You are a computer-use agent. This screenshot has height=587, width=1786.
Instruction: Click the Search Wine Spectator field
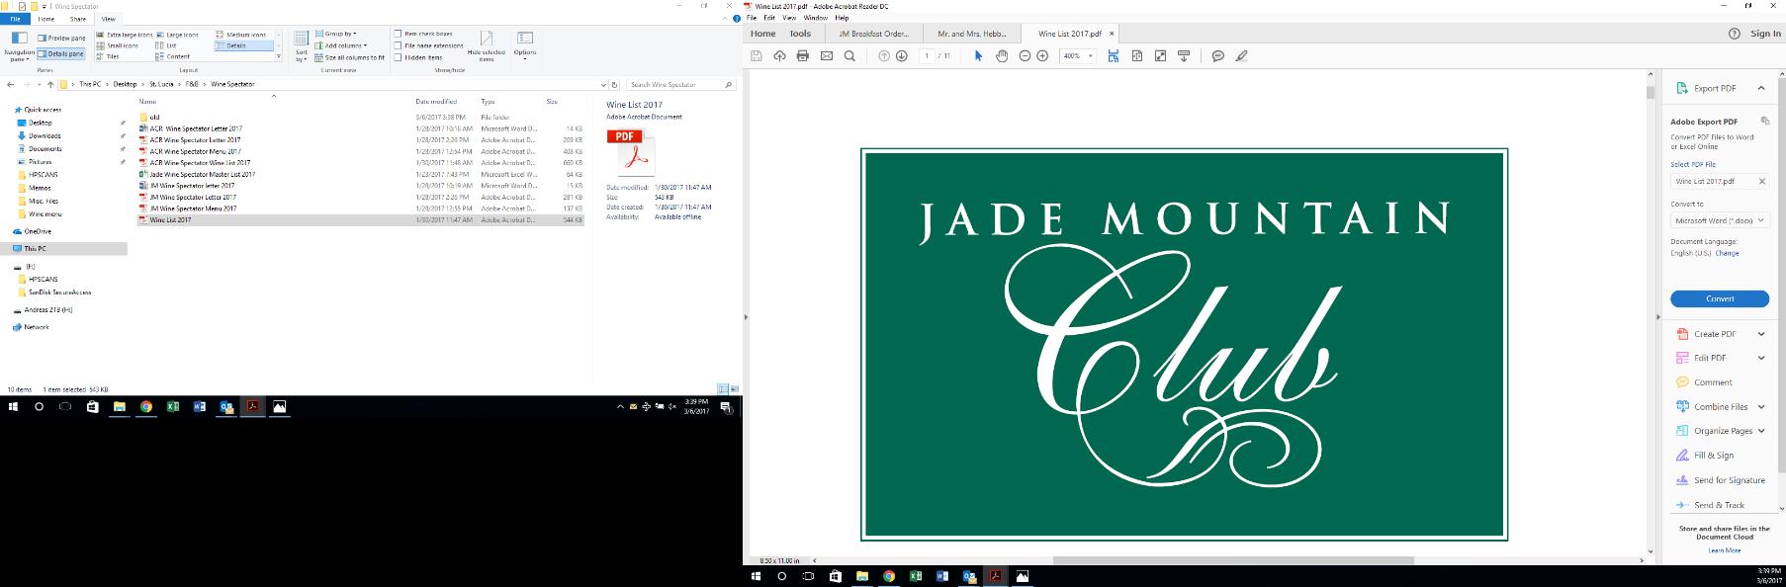click(x=681, y=85)
